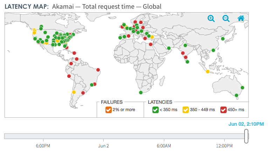This screenshot has height=153, width=268.
Task: Select the yellow marker in Indonesia
Action: 208,72
